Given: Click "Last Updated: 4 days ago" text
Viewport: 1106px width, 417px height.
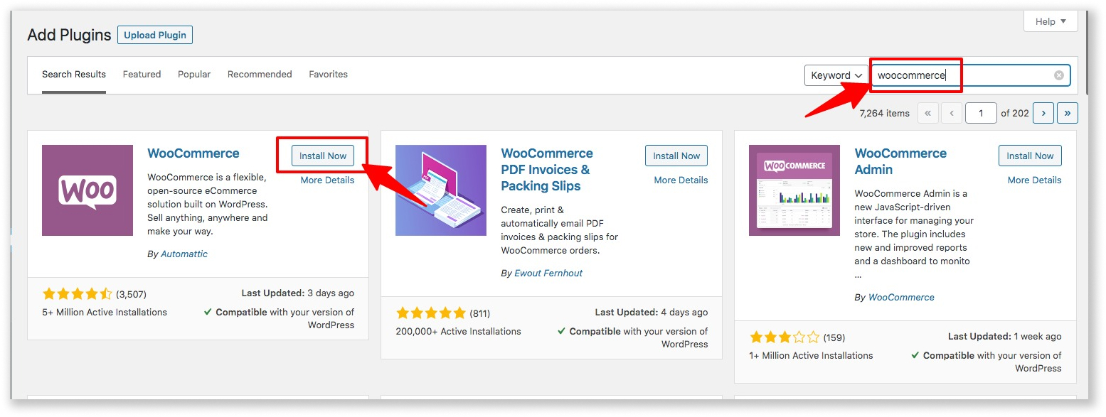Looking at the screenshot, I should [x=652, y=313].
